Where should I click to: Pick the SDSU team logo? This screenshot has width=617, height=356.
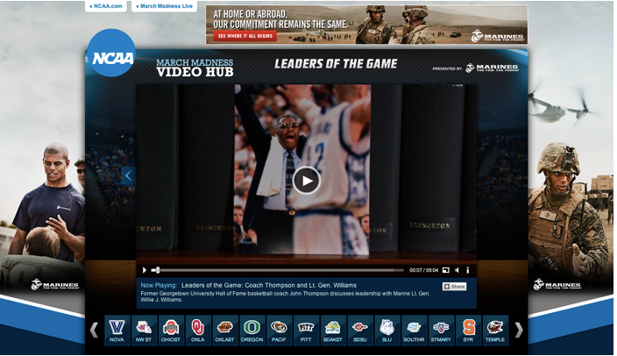point(360,331)
